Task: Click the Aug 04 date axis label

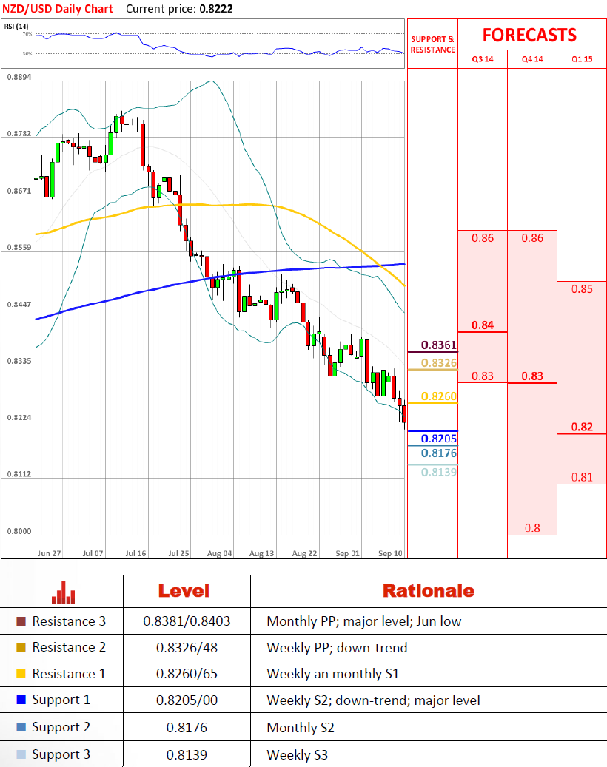Action: pos(219,553)
